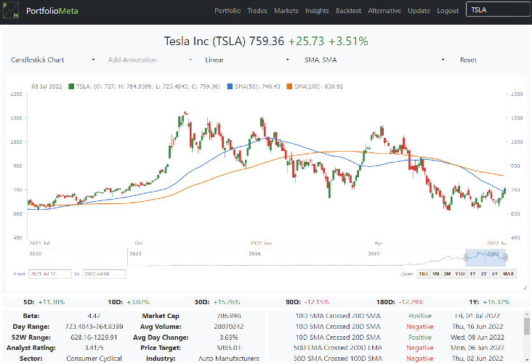This screenshot has height=363, width=532.
Task: Click the orange SMA(100) legend square
Action: tap(289, 86)
